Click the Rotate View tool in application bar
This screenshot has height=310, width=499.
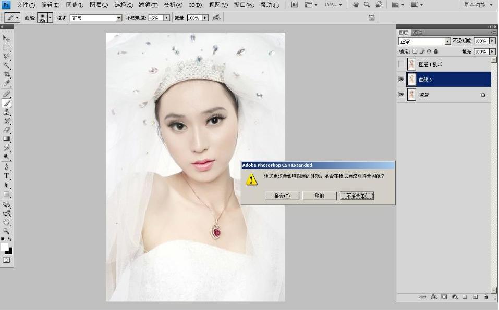pos(379,5)
